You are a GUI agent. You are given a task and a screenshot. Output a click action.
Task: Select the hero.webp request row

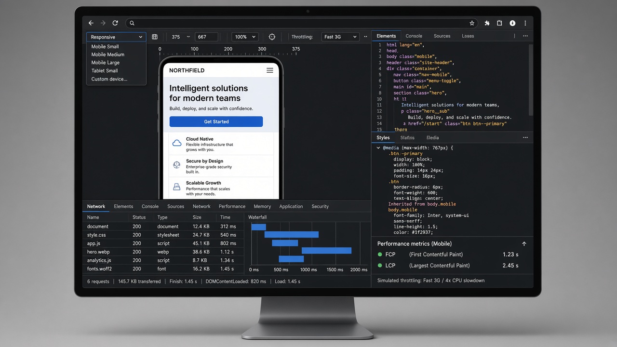click(163, 252)
